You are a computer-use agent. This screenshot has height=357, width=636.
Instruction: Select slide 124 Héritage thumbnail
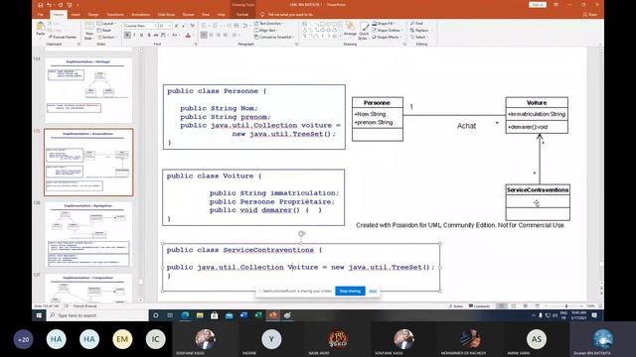(x=88, y=90)
